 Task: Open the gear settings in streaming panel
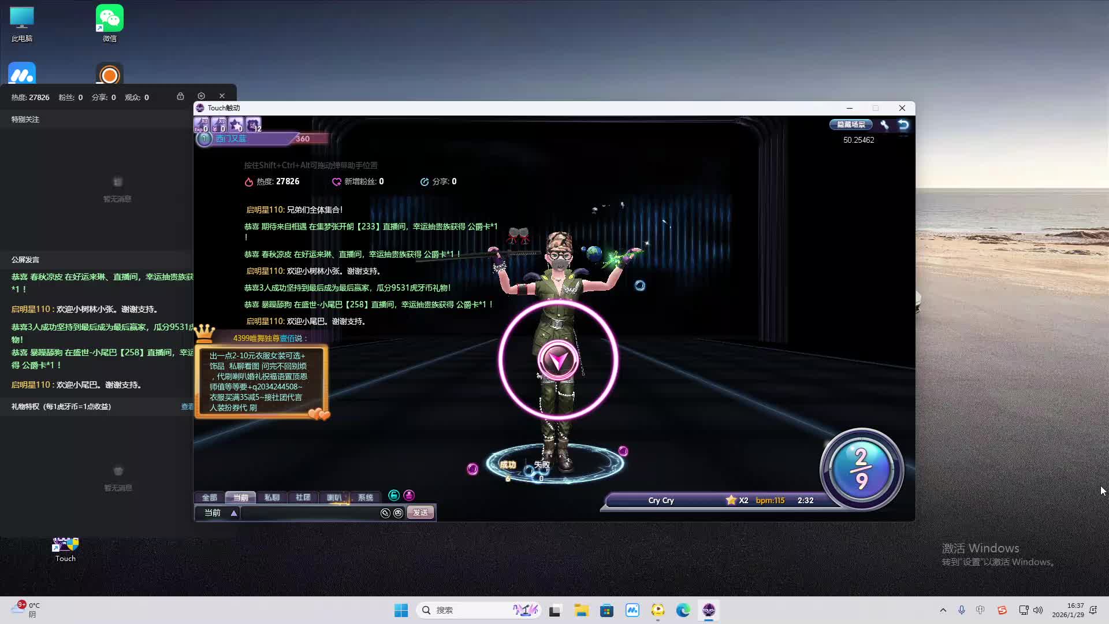[x=201, y=96]
